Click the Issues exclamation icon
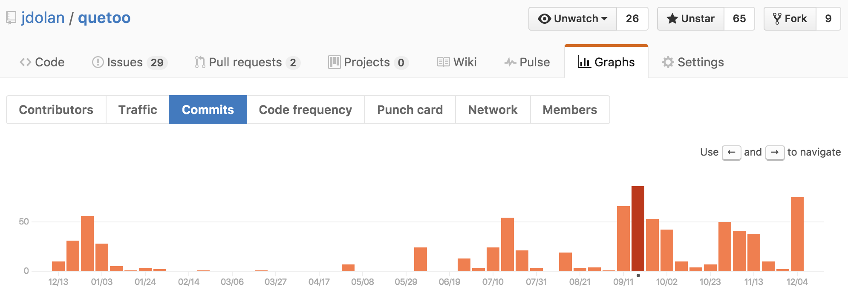 click(98, 62)
